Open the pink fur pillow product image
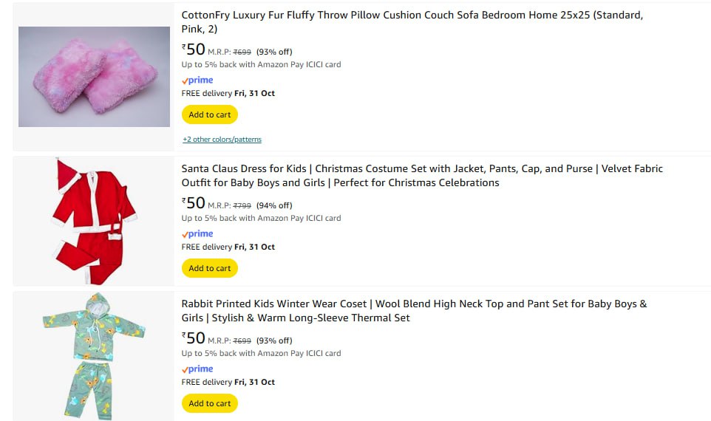The height and width of the screenshot is (421, 711). 94,77
